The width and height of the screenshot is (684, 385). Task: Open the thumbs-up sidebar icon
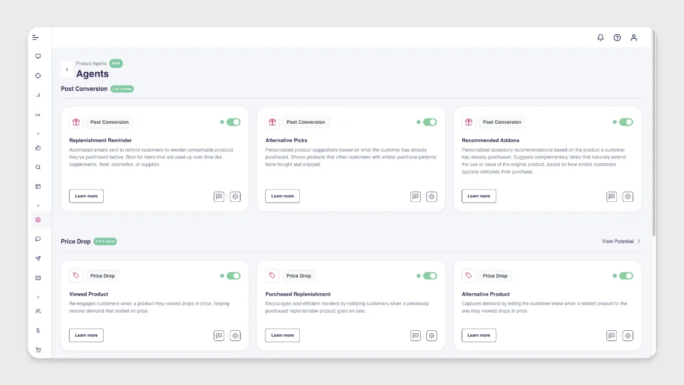pos(38,148)
